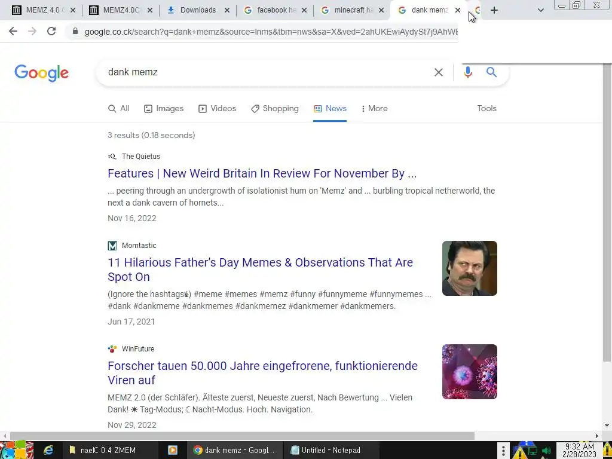Viewport: 612px width, 459px height.
Task: Click the scroll down arrow
Action: (607, 426)
